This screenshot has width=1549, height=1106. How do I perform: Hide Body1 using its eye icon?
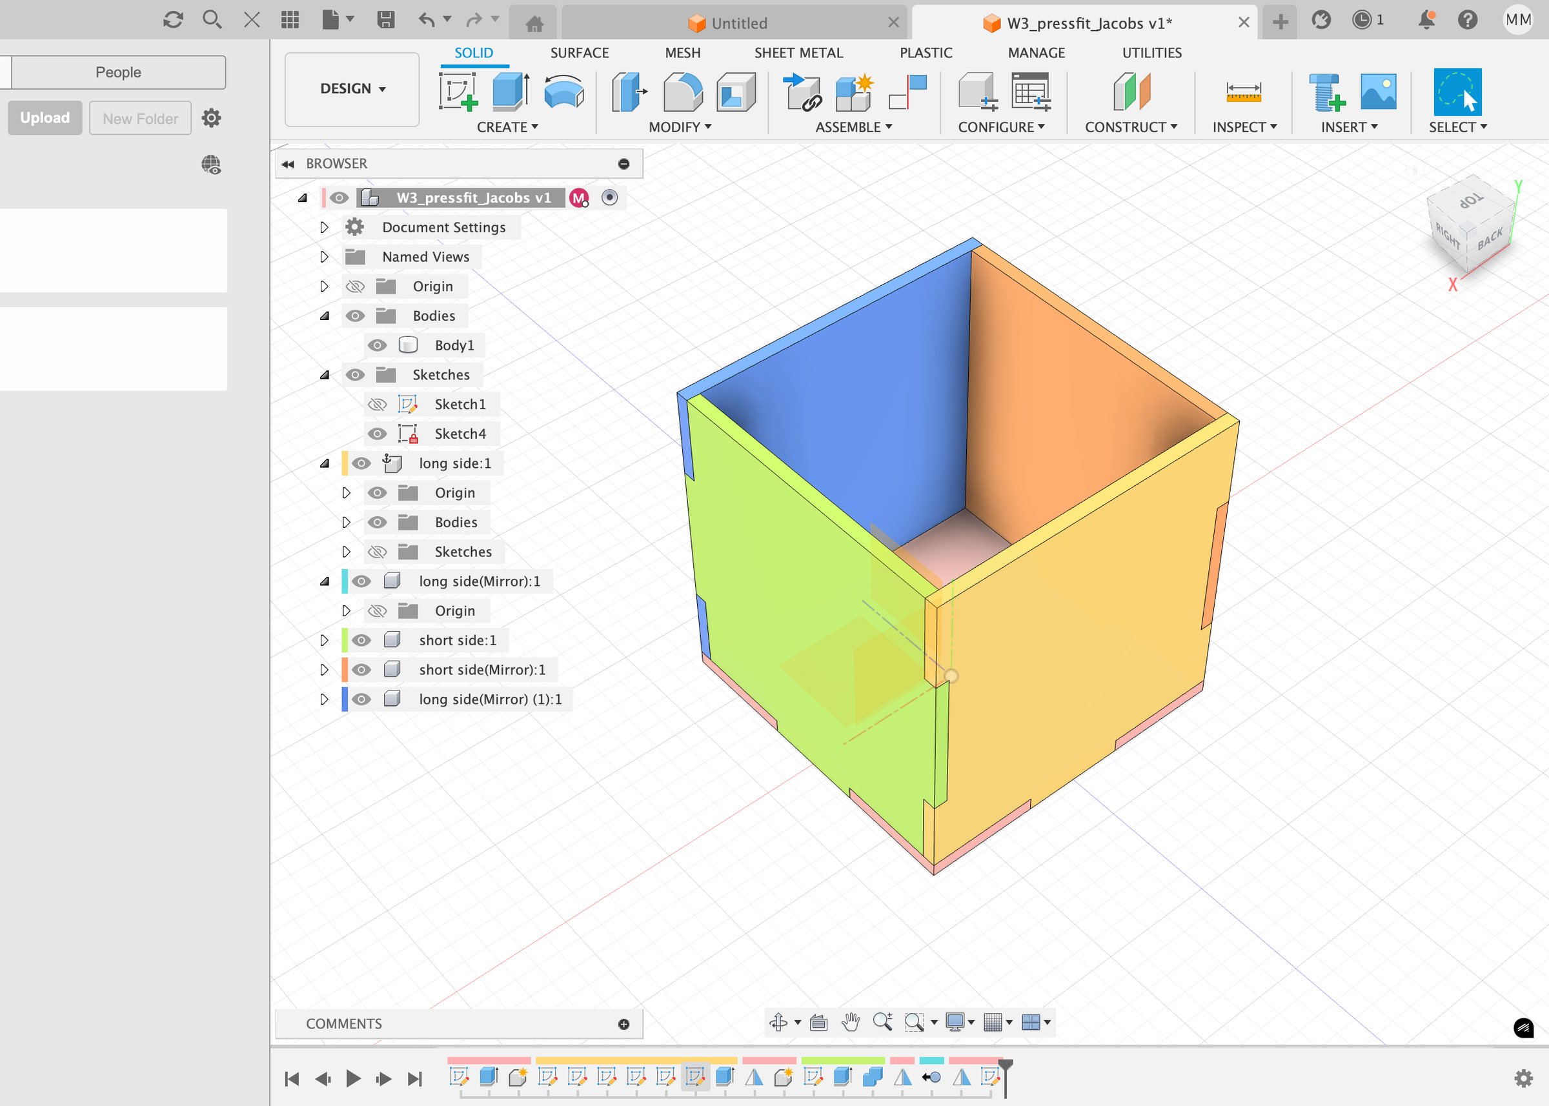pyautogui.click(x=378, y=345)
